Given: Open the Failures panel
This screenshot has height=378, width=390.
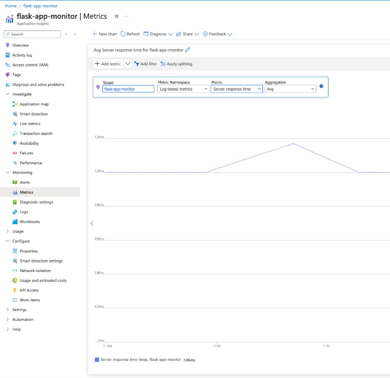Looking at the screenshot, I should 26,153.
